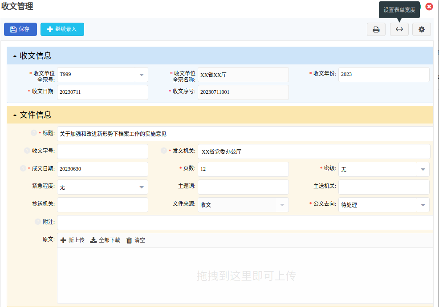This screenshot has height=307, width=439.
Task: Collapse the 文件信息 section
Action: pyautogui.click(x=15, y=115)
